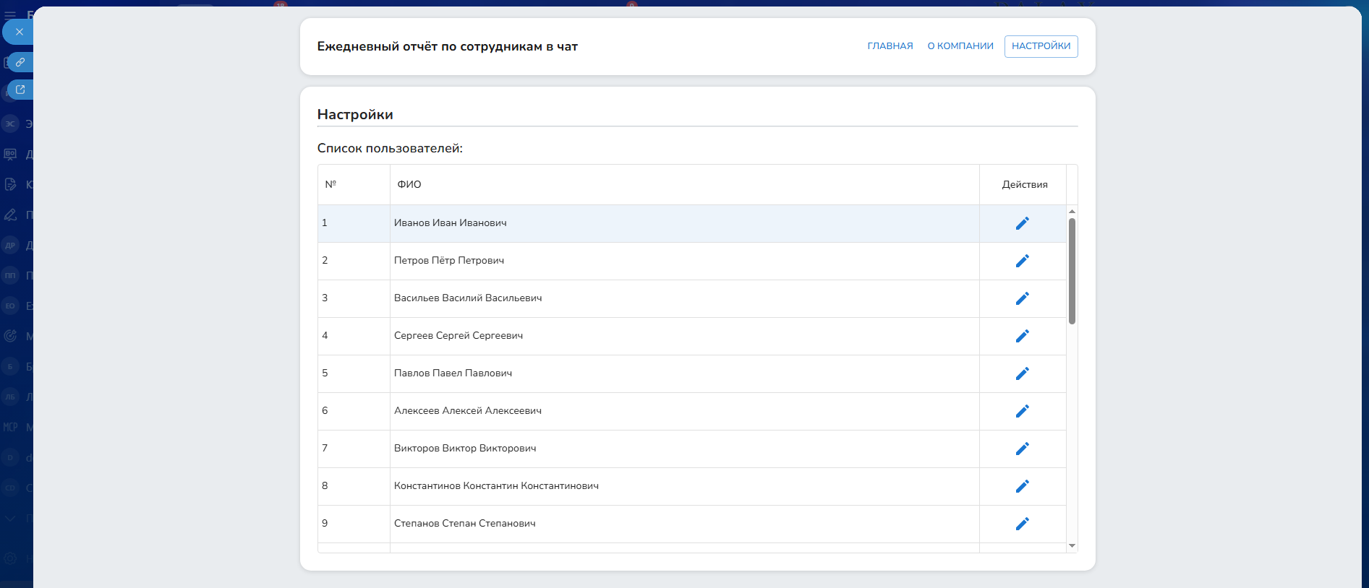Image resolution: width=1369 pixels, height=588 pixels.
Task: Edit Павлов Павел Павлович entry
Action: [1022, 373]
